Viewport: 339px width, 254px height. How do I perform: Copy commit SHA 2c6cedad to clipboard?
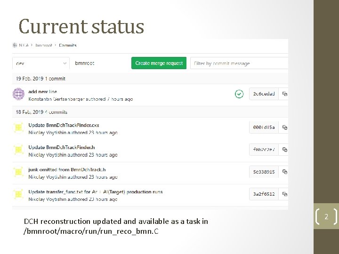coord(284,94)
